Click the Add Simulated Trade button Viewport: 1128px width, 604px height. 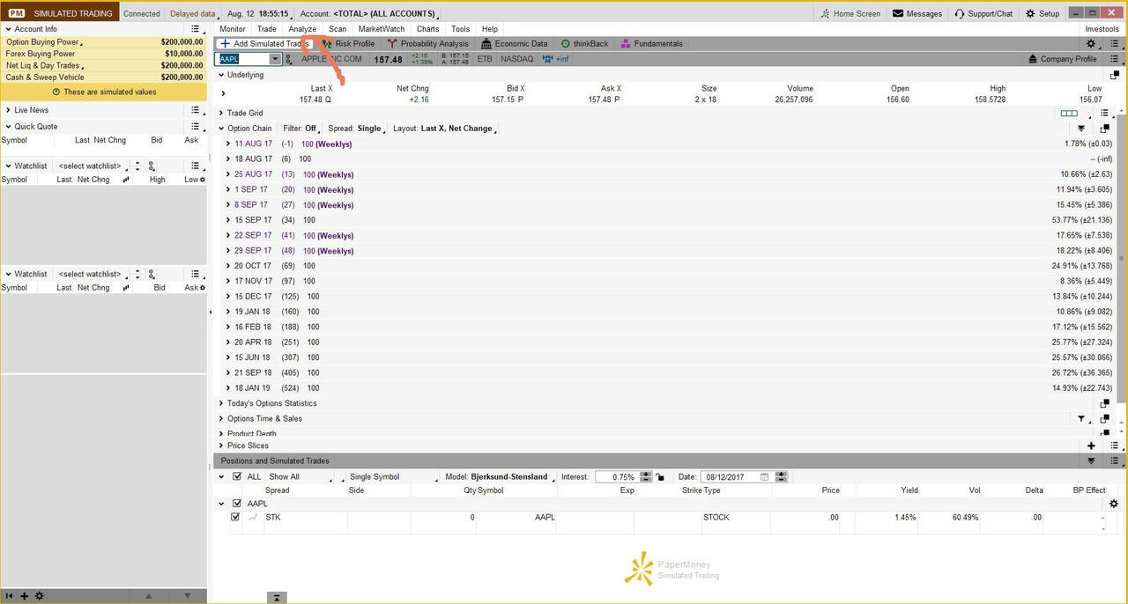(269, 43)
